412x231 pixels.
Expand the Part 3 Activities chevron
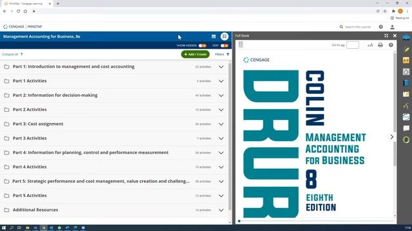[221, 139]
